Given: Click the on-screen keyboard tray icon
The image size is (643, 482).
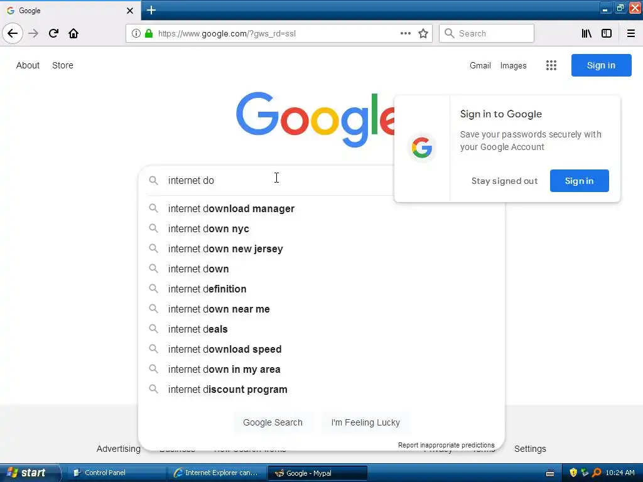Looking at the screenshot, I should point(550,473).
